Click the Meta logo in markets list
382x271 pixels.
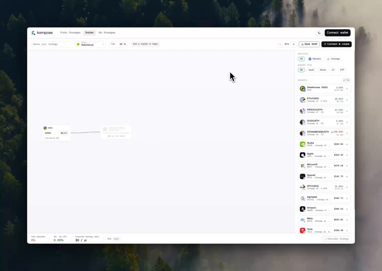coord(302,220)
